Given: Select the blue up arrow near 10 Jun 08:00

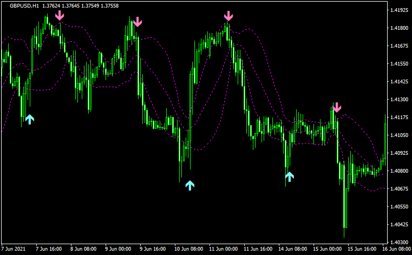Looking at the screenshot, I should coord(189,186).
